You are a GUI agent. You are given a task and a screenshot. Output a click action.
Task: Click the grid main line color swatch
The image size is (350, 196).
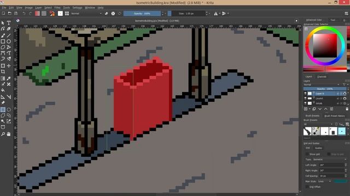[x=340, y=181]
